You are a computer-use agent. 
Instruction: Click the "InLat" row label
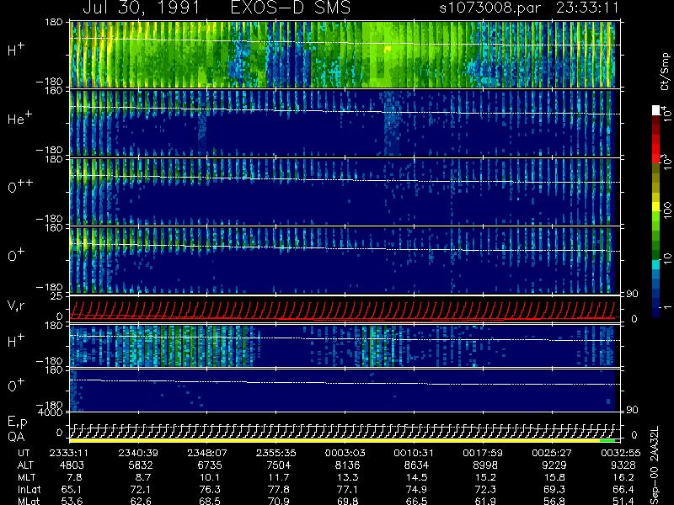(x=29, y=490)
